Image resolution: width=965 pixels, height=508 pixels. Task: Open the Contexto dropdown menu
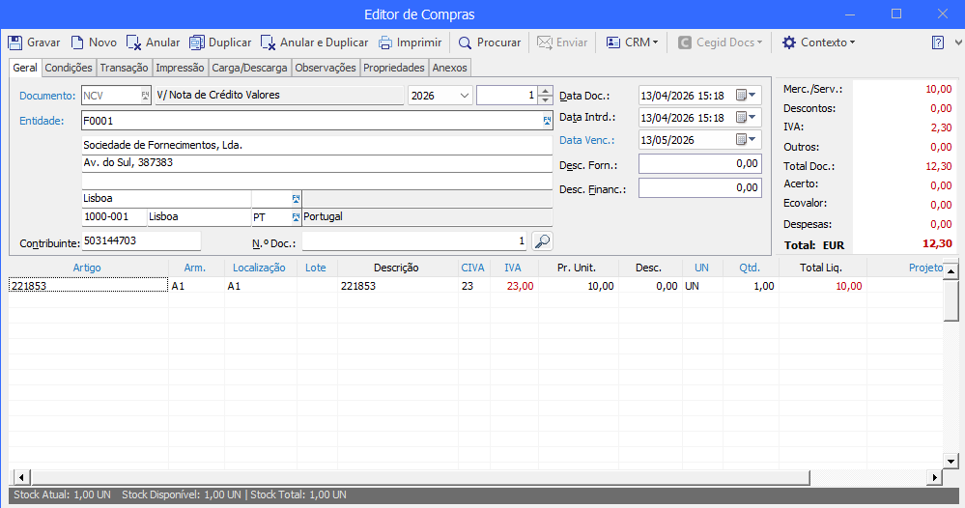[818, 42]
